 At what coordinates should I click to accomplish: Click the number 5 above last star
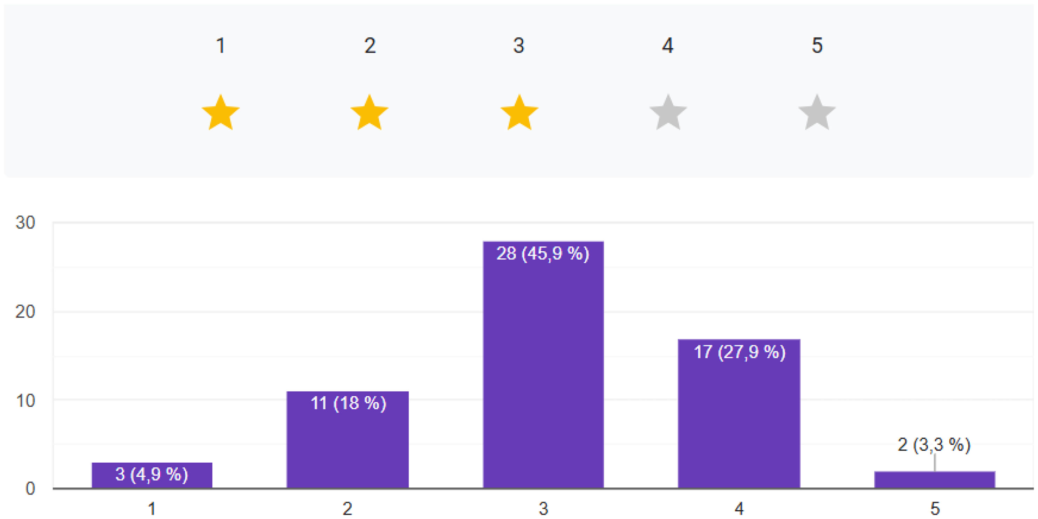coord(817,45)
